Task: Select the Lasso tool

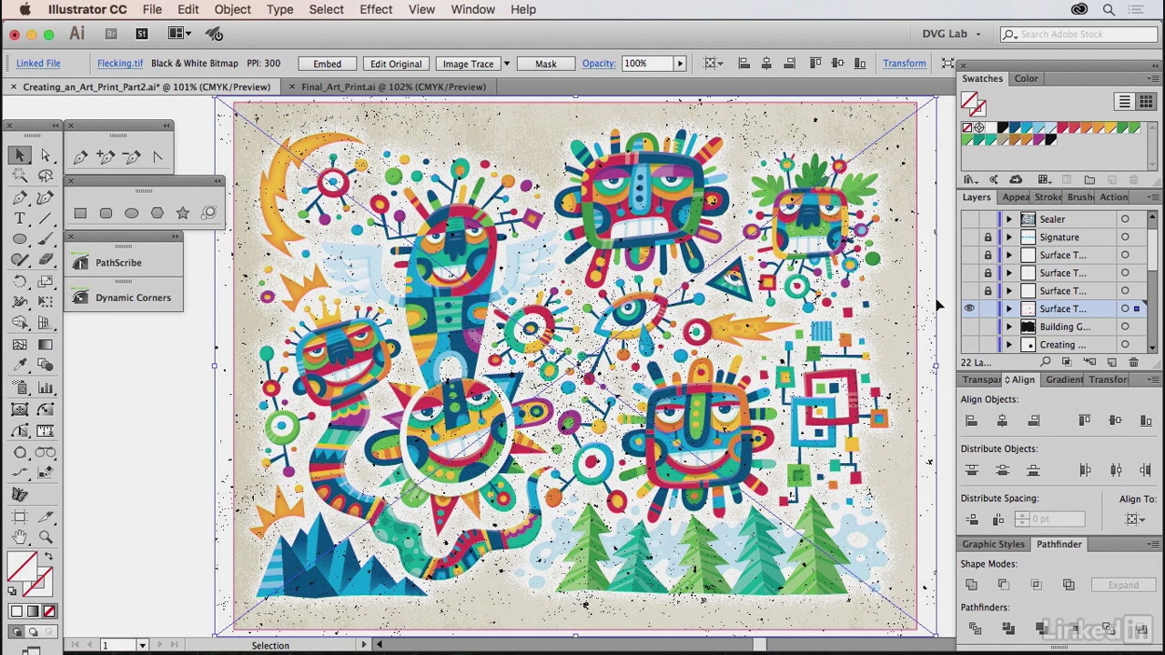Action: click(46, 176)
